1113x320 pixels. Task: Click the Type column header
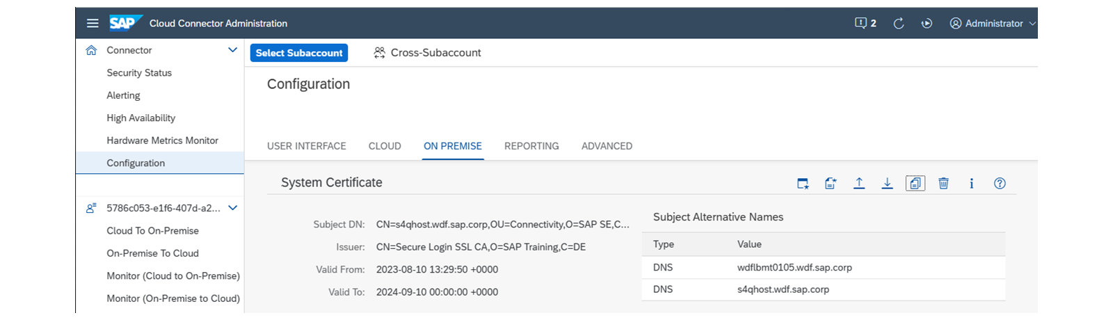(x=664, y=244)
